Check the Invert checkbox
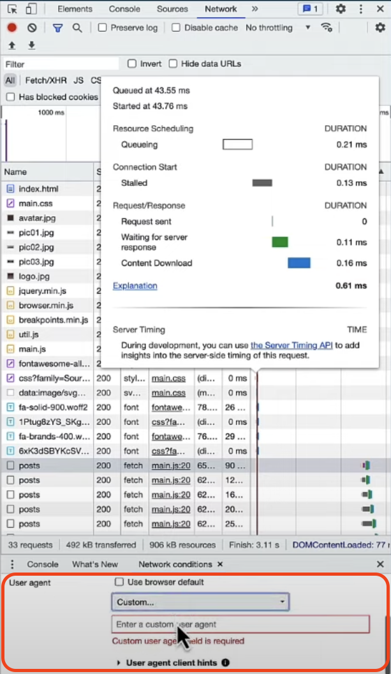391x674 pixels. click(132, 64)
